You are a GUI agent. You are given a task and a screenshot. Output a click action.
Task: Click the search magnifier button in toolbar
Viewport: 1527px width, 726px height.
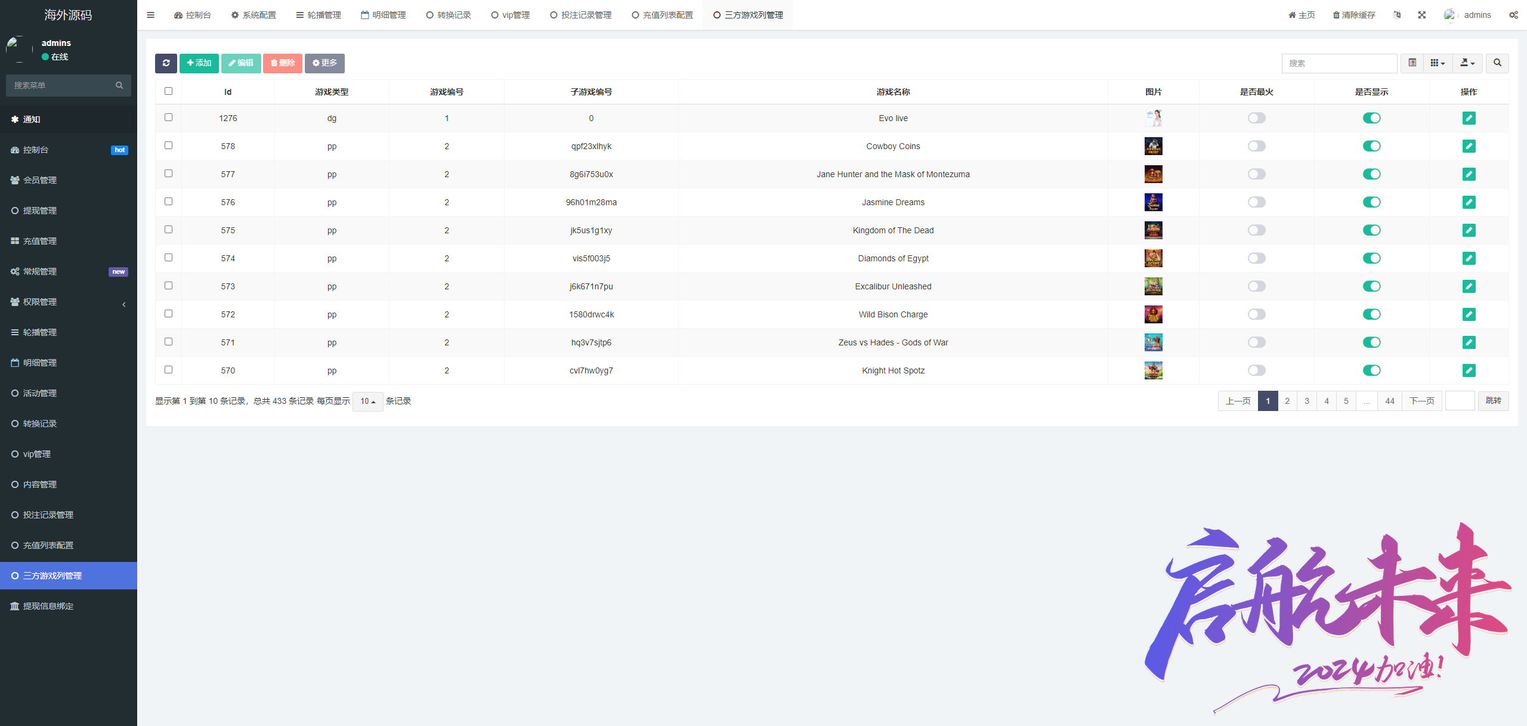[x=1497, y=63]
